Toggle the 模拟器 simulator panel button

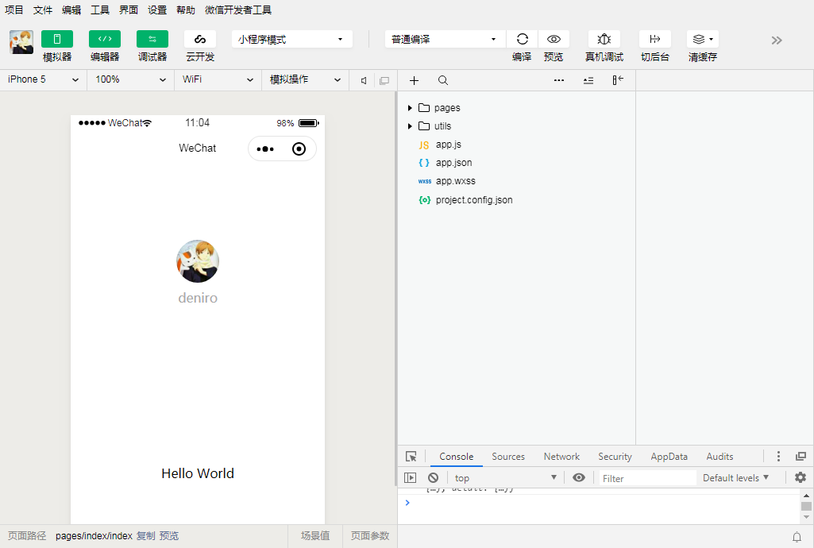point(57,39)
